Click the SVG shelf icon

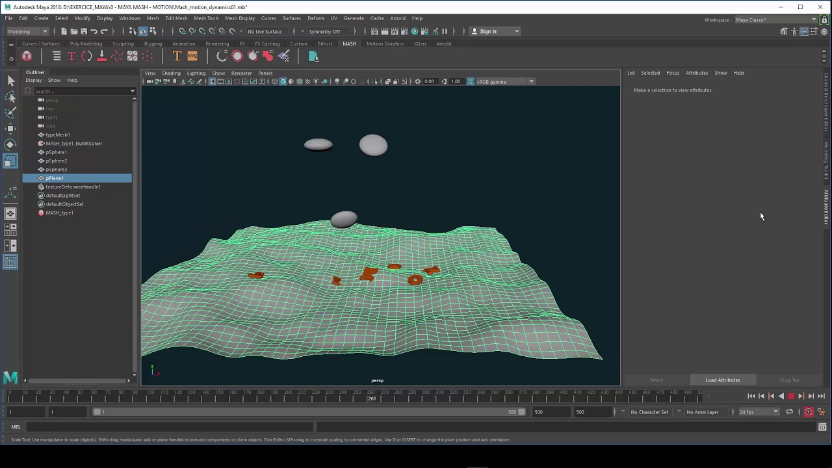click(192, 57)
